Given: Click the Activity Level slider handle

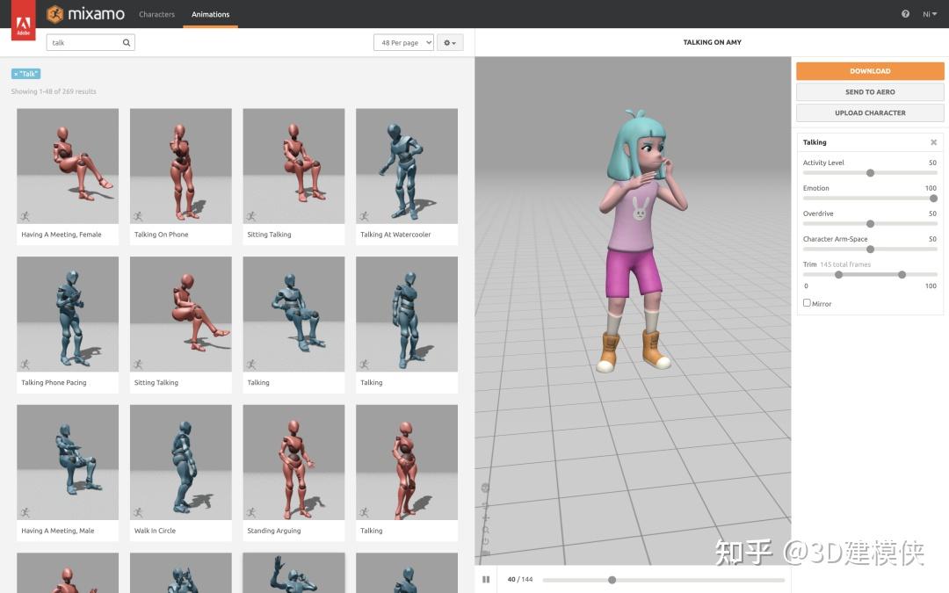Looking at the screenshot, I should click(x=870, y=173).
